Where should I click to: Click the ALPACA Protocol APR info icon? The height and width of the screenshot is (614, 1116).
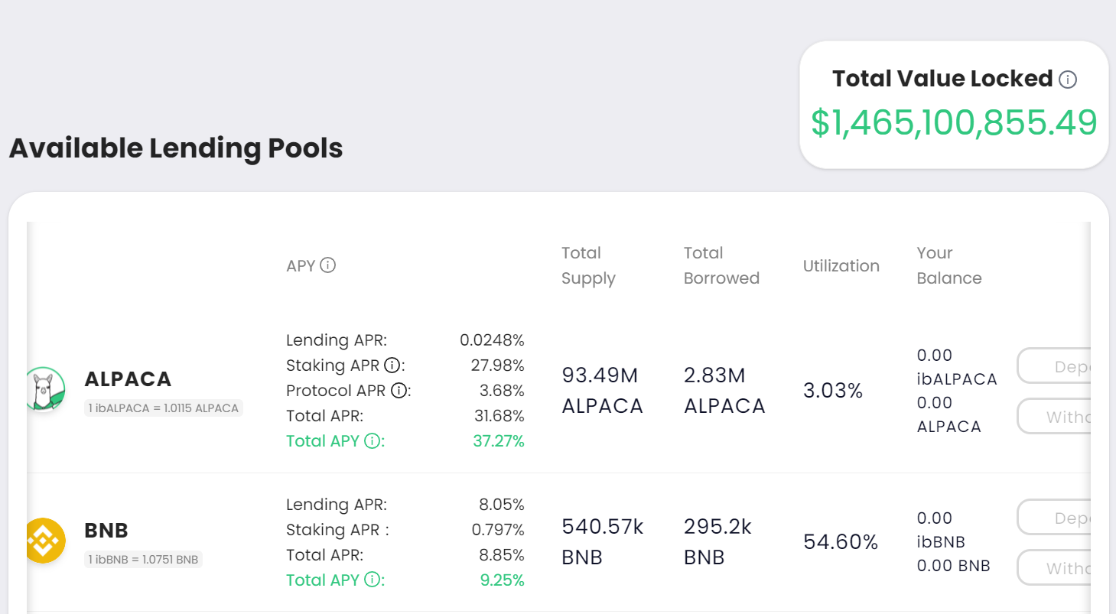coord(399,391)
